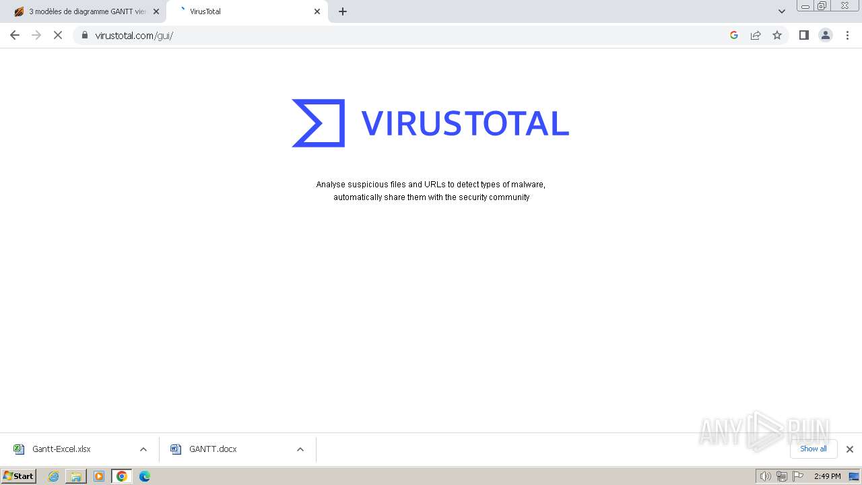Close the downloads bar
The width and height of the screenshot is (862, 485).
tap(850, 449)
